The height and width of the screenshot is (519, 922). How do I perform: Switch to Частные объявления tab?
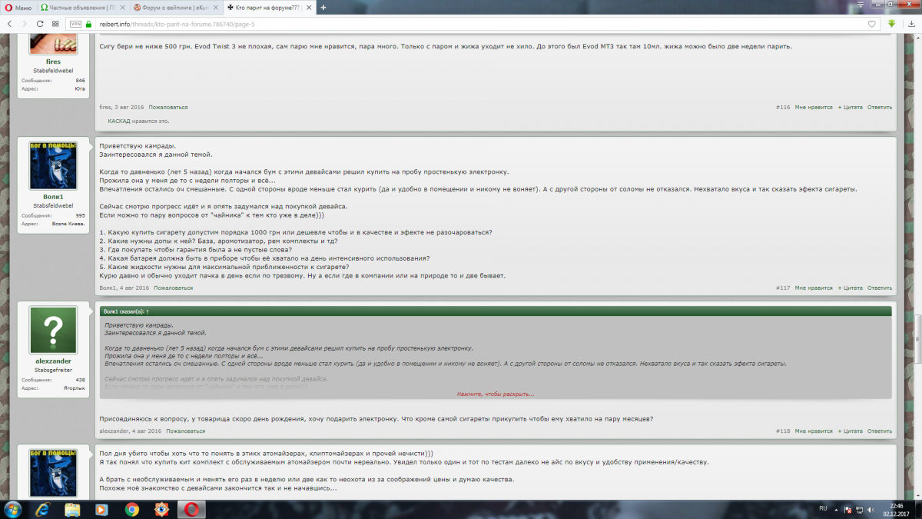point(82,7)
